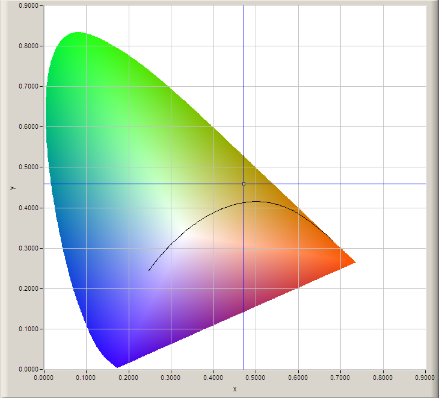Click the x-axis minimum label 0.0000

[x=45, y=378]
